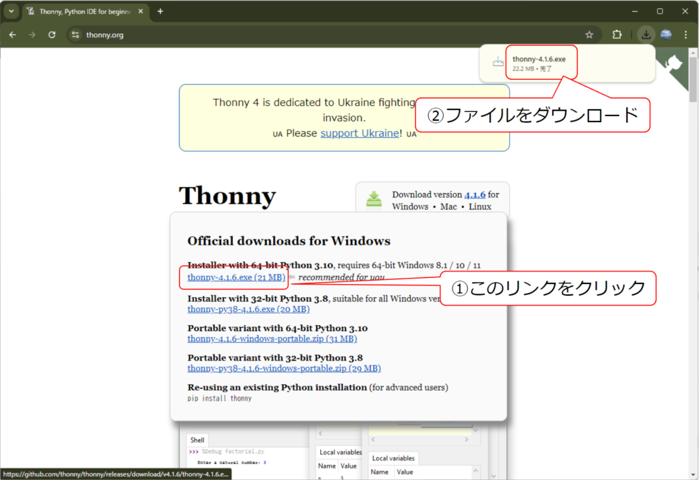Screen dimensions: 699x480
Task: Close the Thonny Python IDE tab
Action: (x=141, y=11)
